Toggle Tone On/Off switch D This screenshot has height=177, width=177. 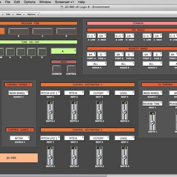[x=42, y=52]
